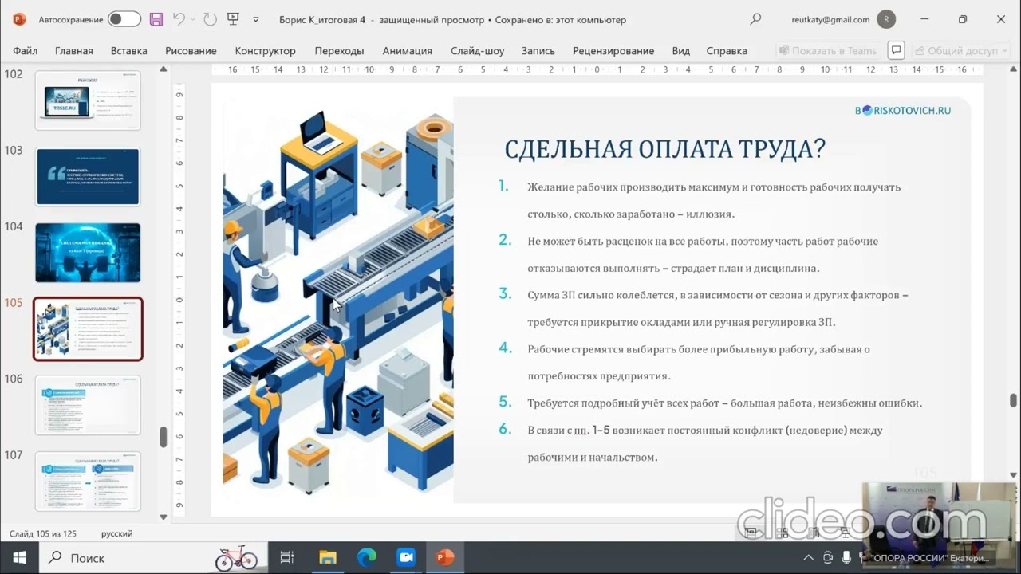1021x574 pixels.
Task: Switch to the Вставка tab
Action: 129,50
